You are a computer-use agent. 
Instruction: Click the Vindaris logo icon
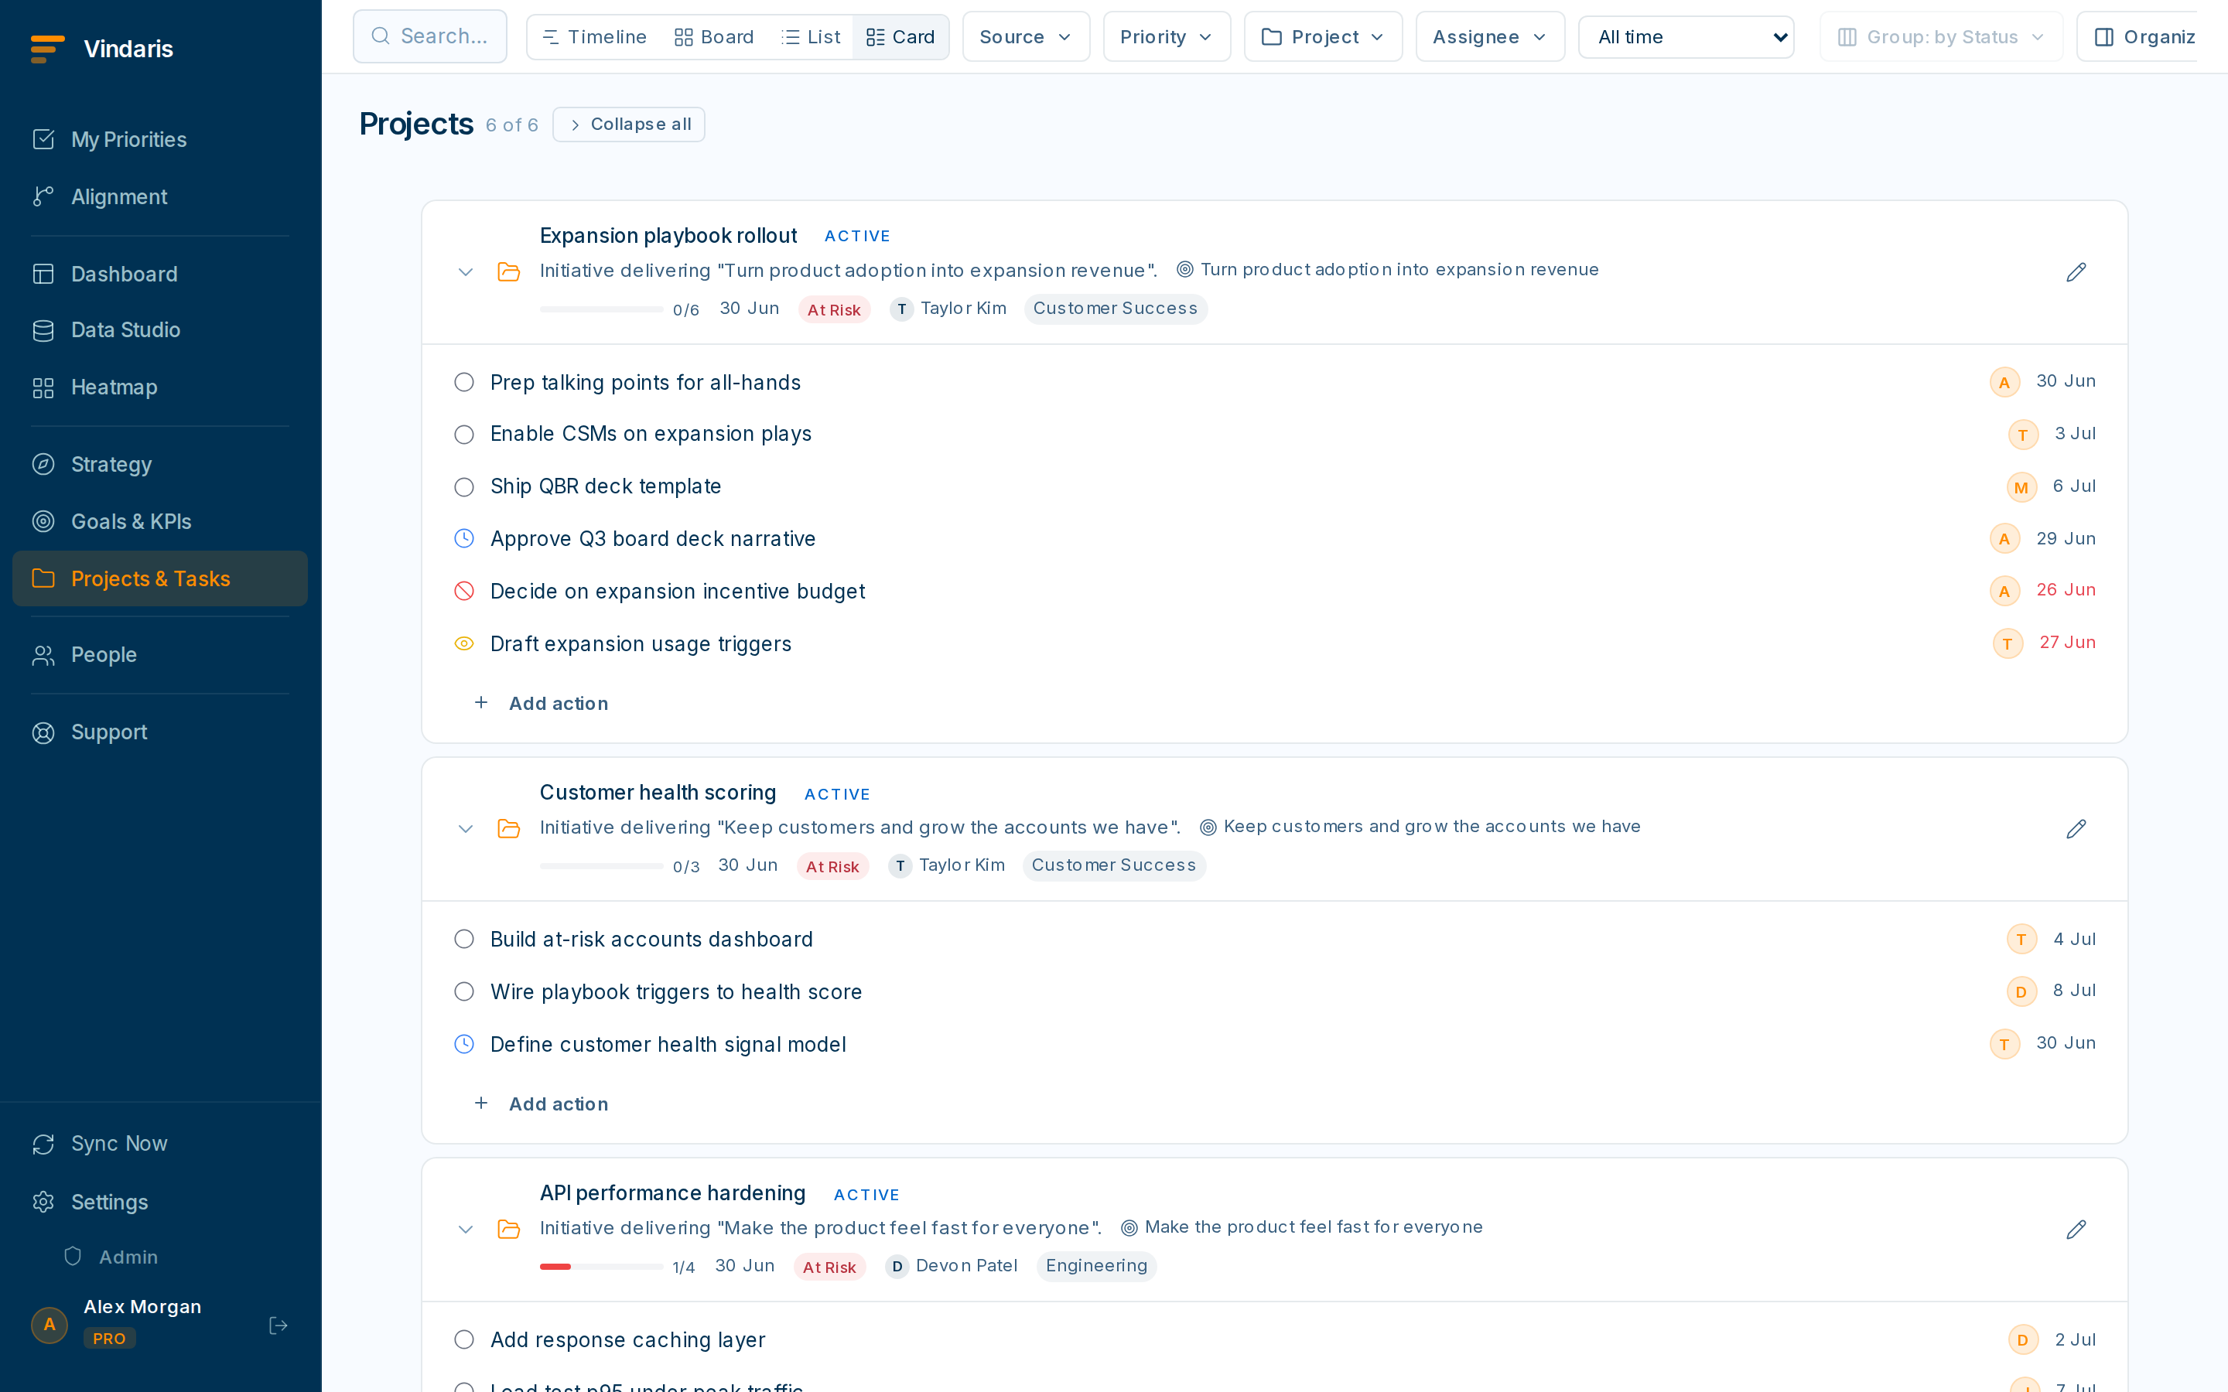[x=47, y=49]
